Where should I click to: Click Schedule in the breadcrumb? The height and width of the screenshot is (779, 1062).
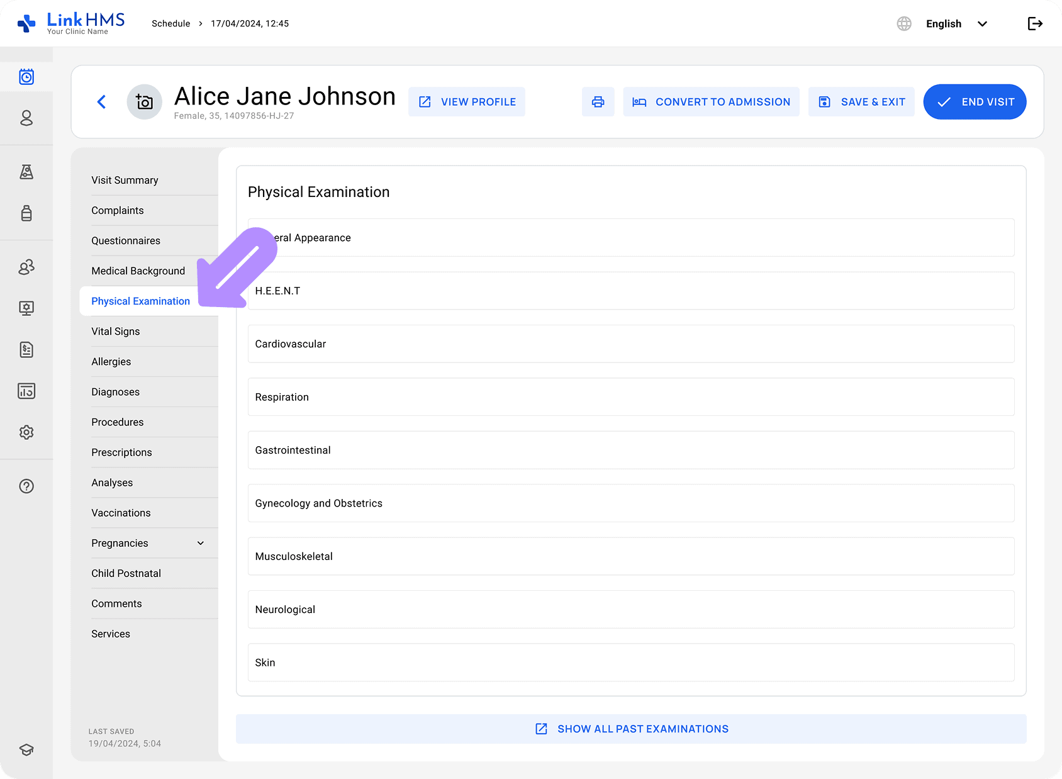(x=170, y=24)
